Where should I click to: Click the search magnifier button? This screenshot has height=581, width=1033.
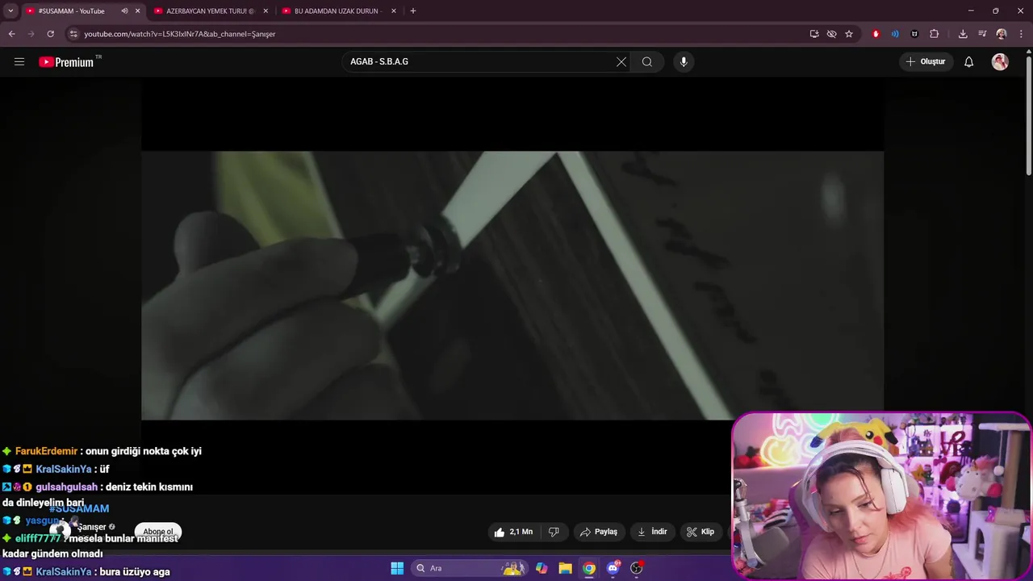point(647,61)
